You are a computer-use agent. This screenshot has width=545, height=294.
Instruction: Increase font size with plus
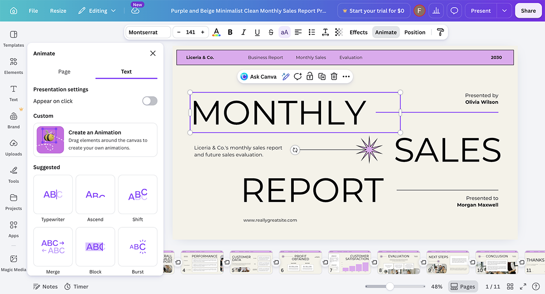203,32
